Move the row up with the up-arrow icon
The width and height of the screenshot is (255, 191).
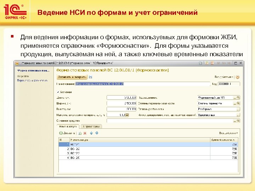(91, 133)
